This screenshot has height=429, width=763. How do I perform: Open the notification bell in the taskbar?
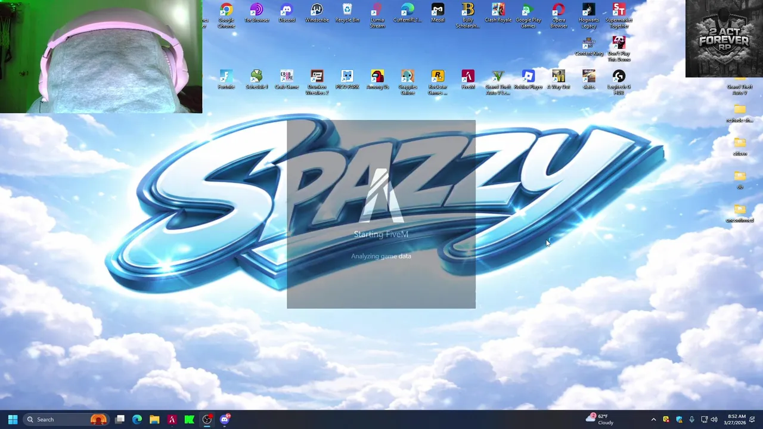click(753, 419)
